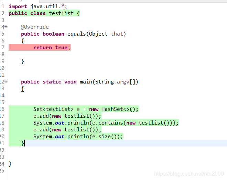Click 'import java.util.*;' on line 1
This screenshot has height=180, width=227.
coord(38,7)
